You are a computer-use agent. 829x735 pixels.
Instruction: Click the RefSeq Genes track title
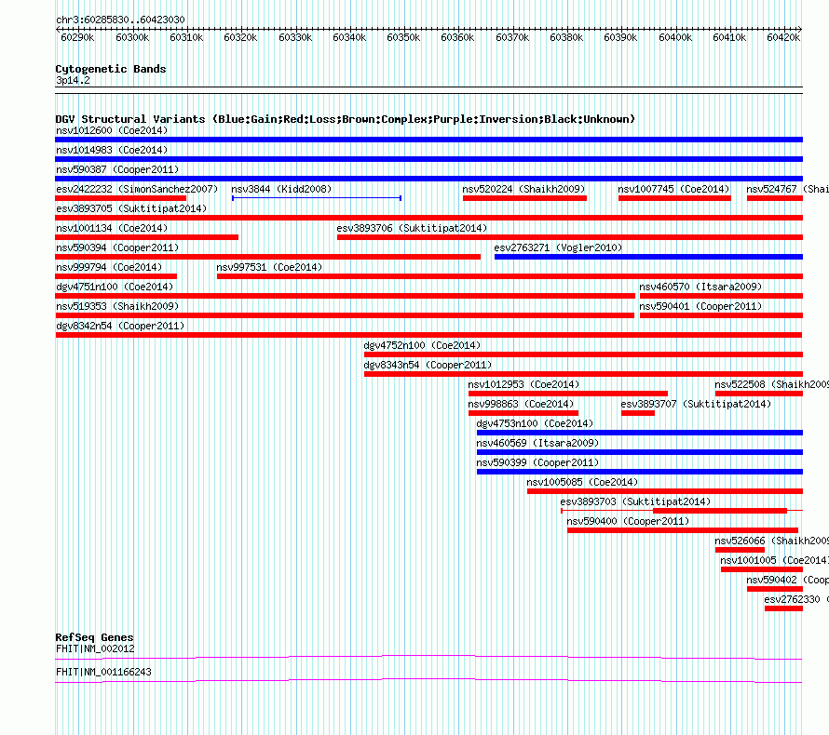coord(95,637)
